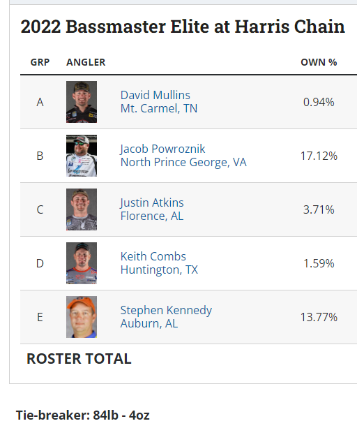The width and height of the screenshot is (357, 435).
Task: Click Stephen Kennedy's portrait image
Action: click(x=82, y=317)
